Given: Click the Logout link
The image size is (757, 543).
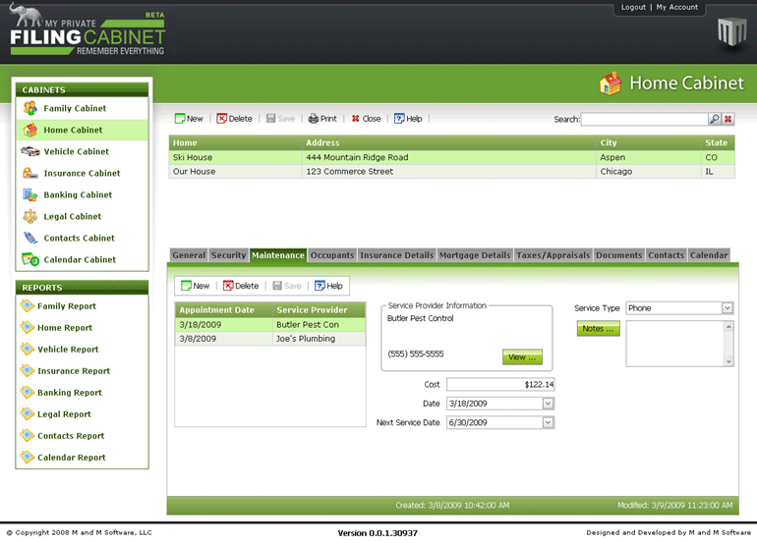Looking at the screenshot, I should (633, 7).
